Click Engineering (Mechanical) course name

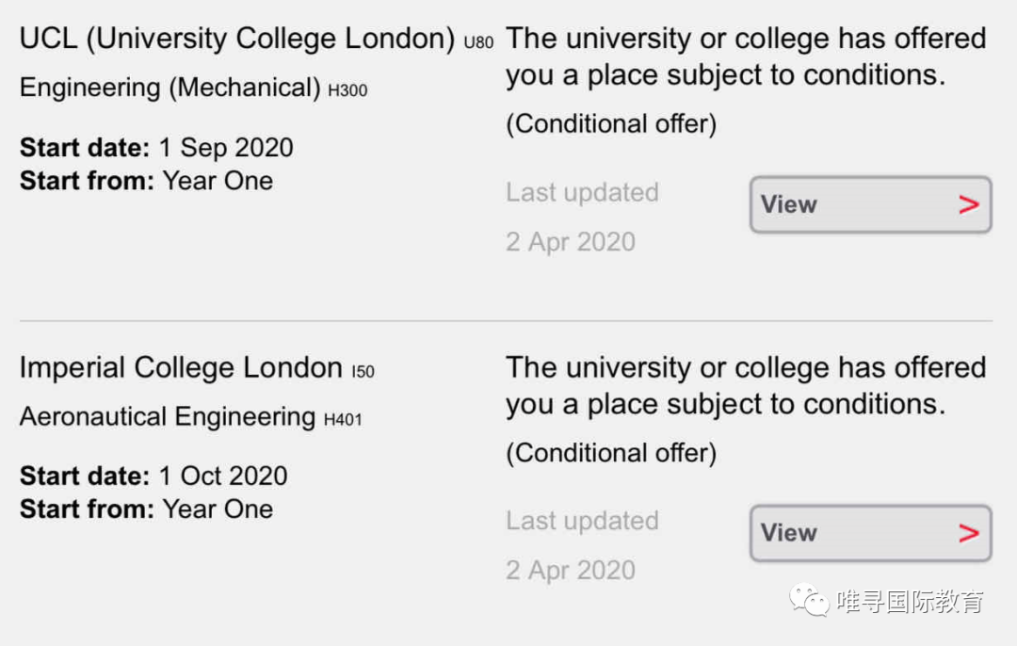[x=169, y=88]
